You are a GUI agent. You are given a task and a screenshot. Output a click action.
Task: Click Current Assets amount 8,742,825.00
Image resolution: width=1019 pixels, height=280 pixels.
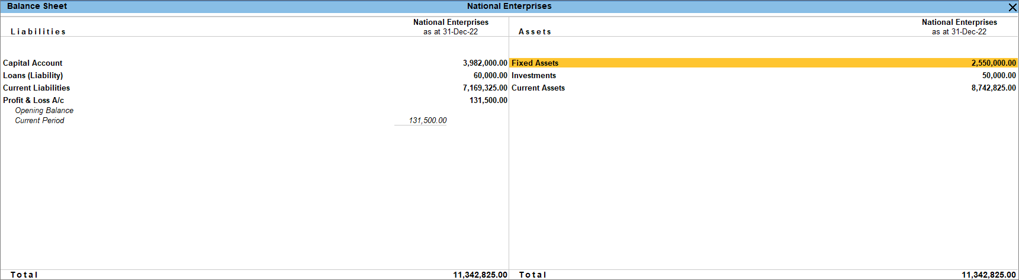994,88
